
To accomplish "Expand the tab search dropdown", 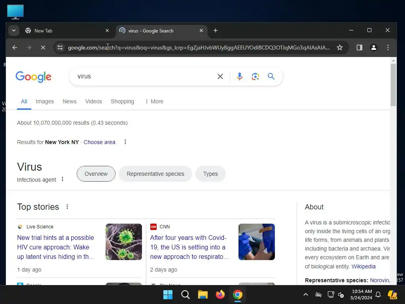I will click(14, 30).
